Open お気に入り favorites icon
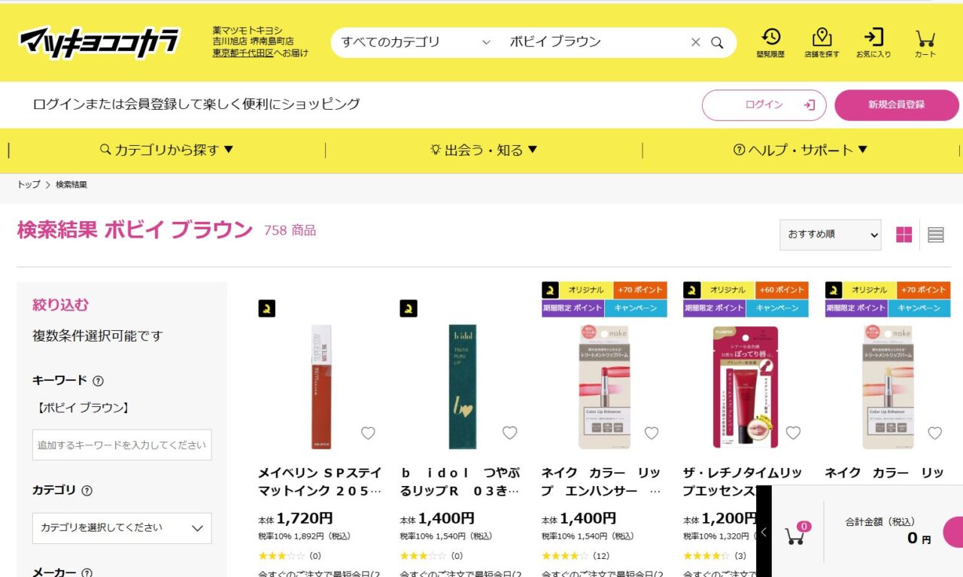 (x=873, y=43)
